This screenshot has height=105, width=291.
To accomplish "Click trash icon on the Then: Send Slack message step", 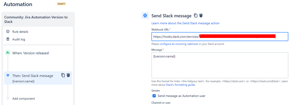I will (68, 75).
